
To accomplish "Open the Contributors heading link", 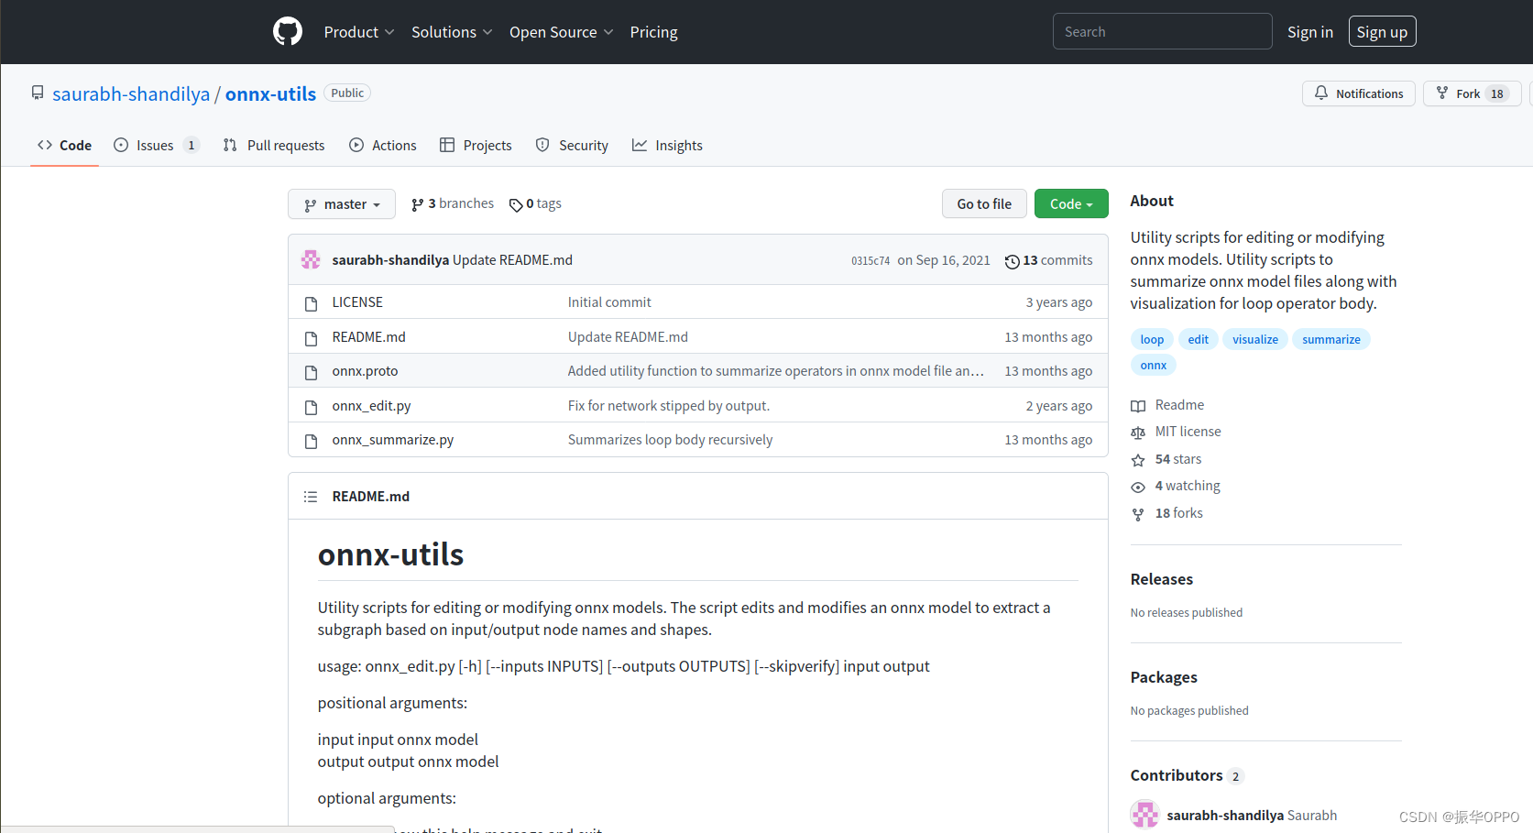I will click(x=1187, y=775).
